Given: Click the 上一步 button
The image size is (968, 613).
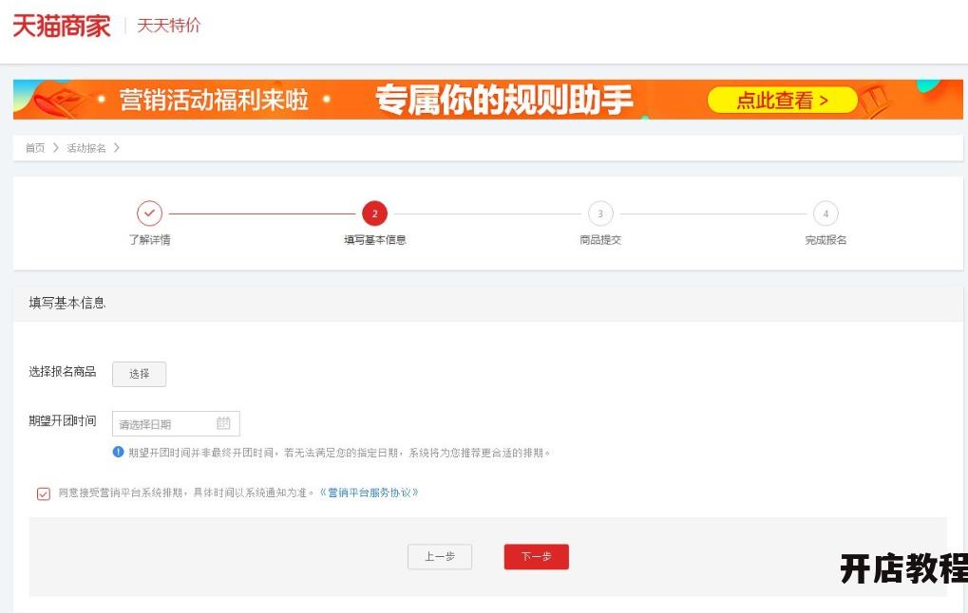Looking at the screenshot, I should tap(440, 557).
